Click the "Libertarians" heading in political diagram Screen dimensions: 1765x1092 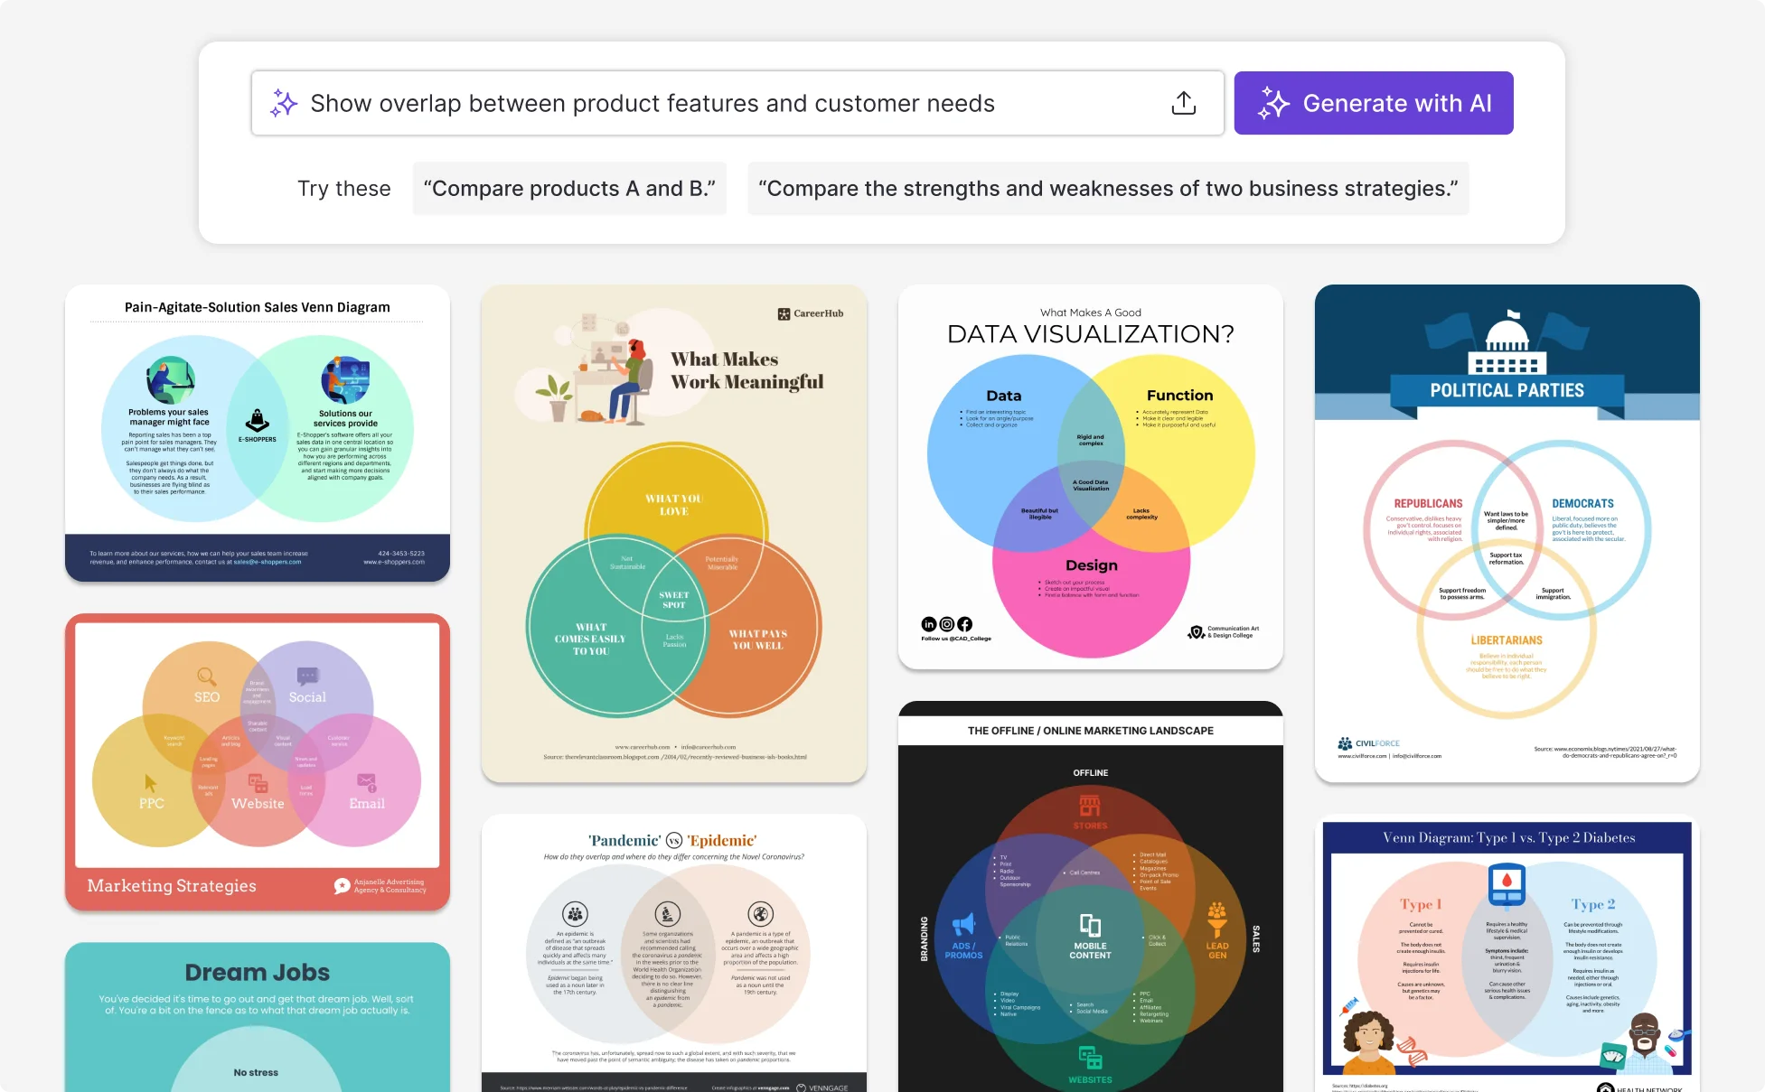[x=1507, y=640]
